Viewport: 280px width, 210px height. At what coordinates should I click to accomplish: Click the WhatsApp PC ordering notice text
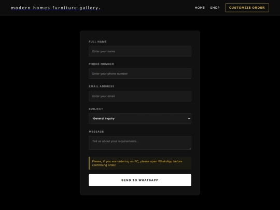[137, 163]
